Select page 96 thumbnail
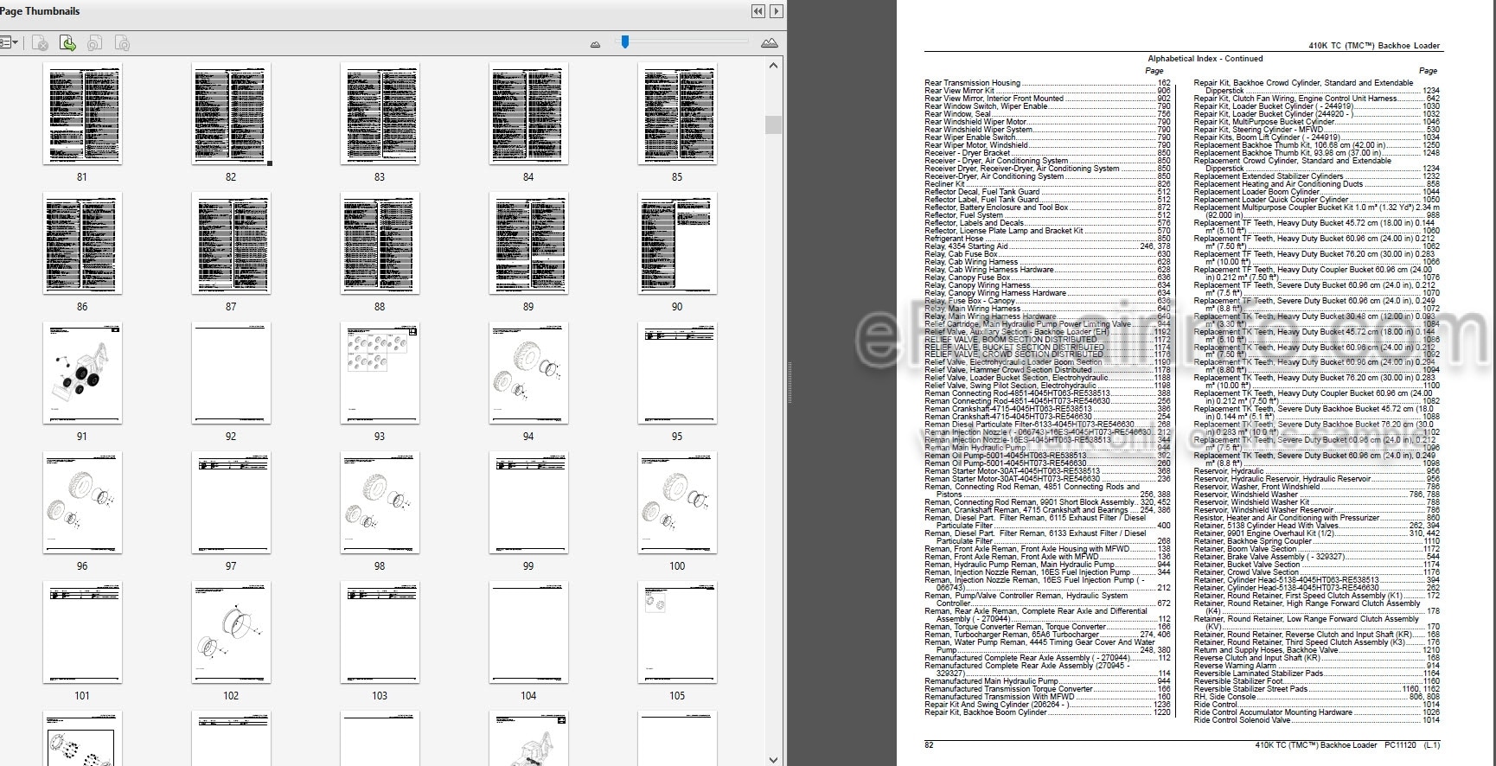This screenshot has width=1496, height=766. (82, 503)
